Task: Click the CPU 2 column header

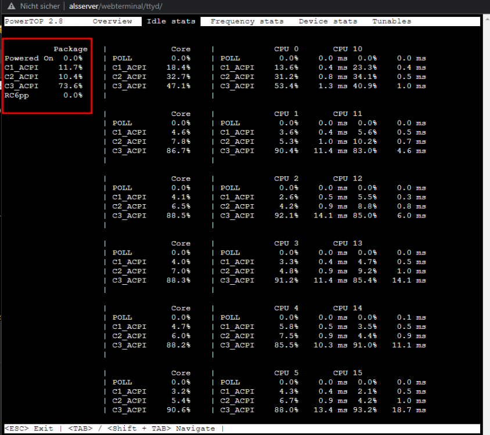Action: (286, 178)
